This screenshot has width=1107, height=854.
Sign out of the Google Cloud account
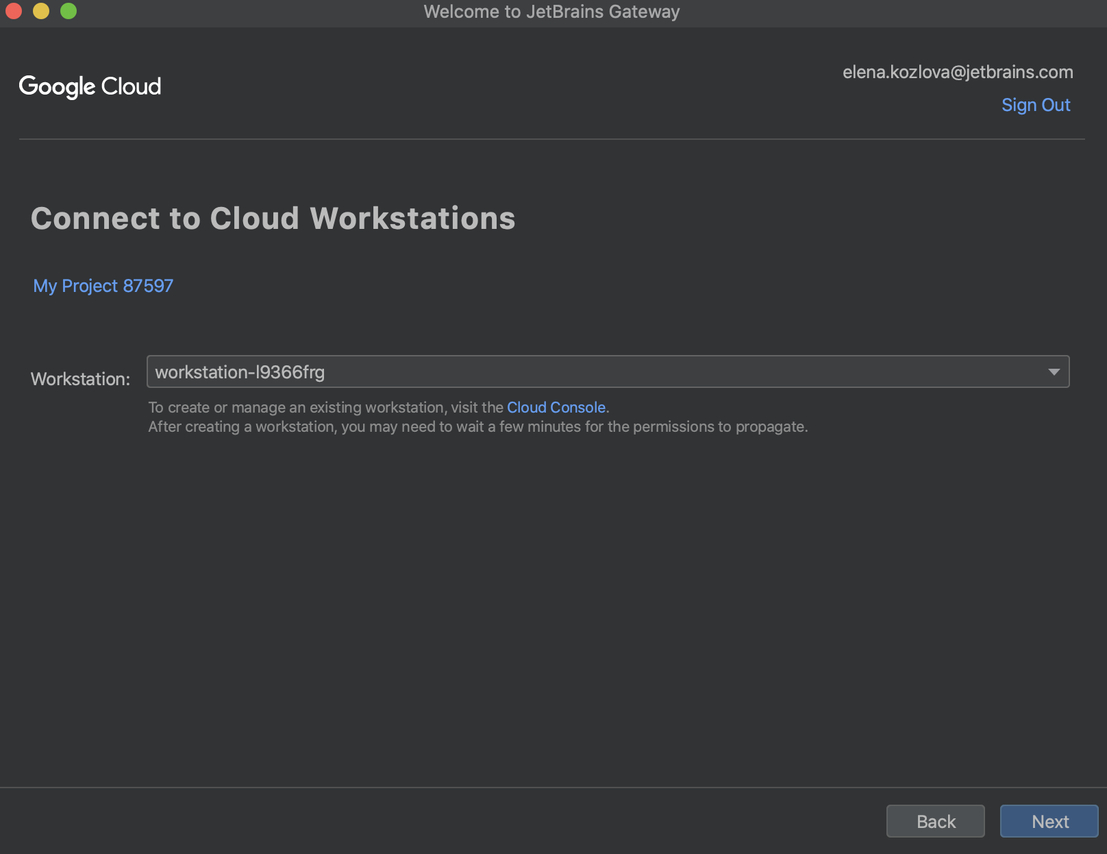pyautogui.click(x=1035, y=104)
